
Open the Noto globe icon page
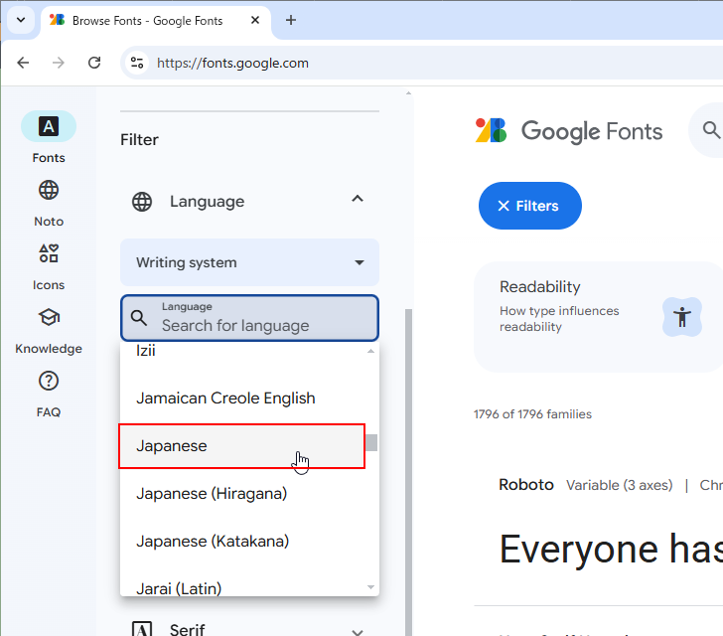coord(48,191)
